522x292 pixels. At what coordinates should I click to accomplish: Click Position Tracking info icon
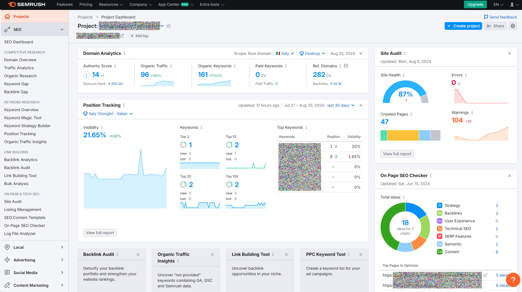(x=124, y=105)
